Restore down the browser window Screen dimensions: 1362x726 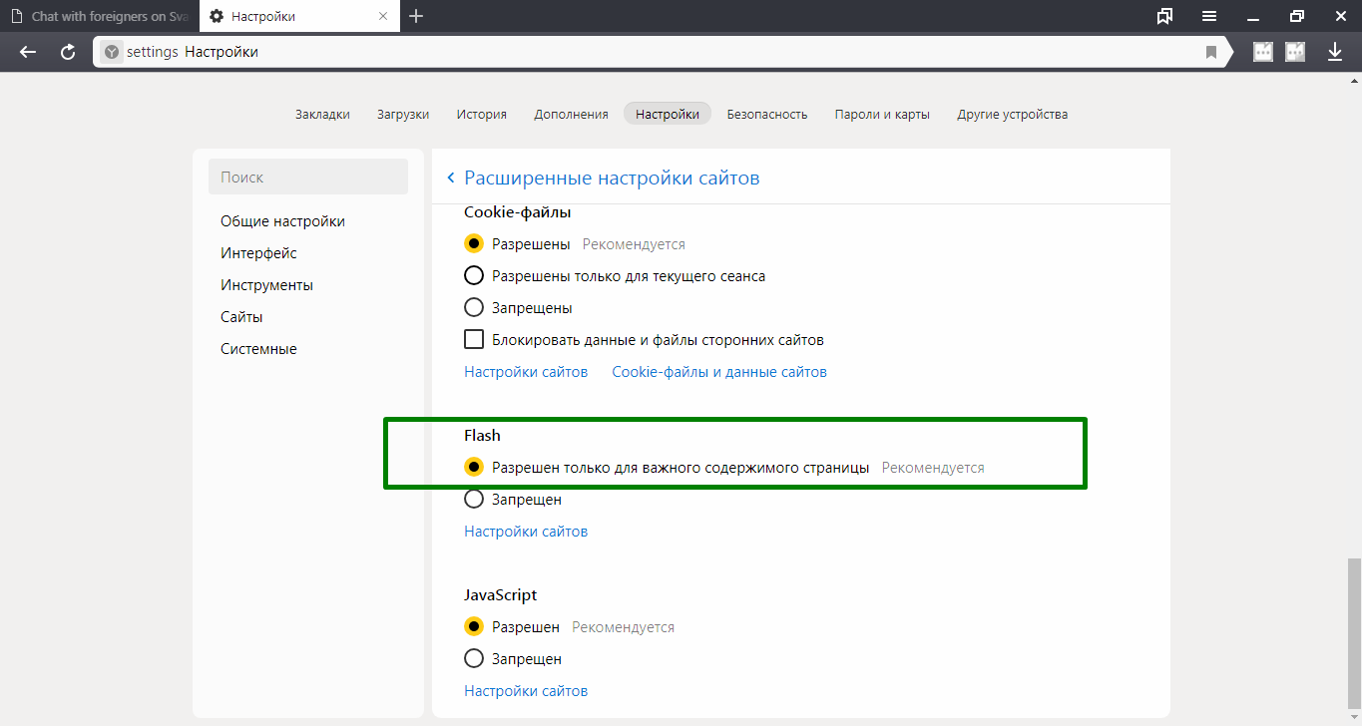[x=1296, y=16]
